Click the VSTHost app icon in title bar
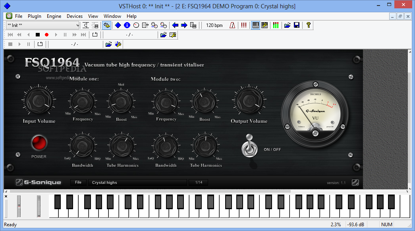415x231 pixels. pyautogui.click(x=7, y=6)
